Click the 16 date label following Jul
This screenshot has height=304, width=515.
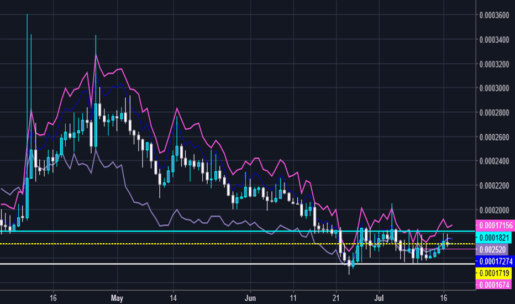coord(443,298)
